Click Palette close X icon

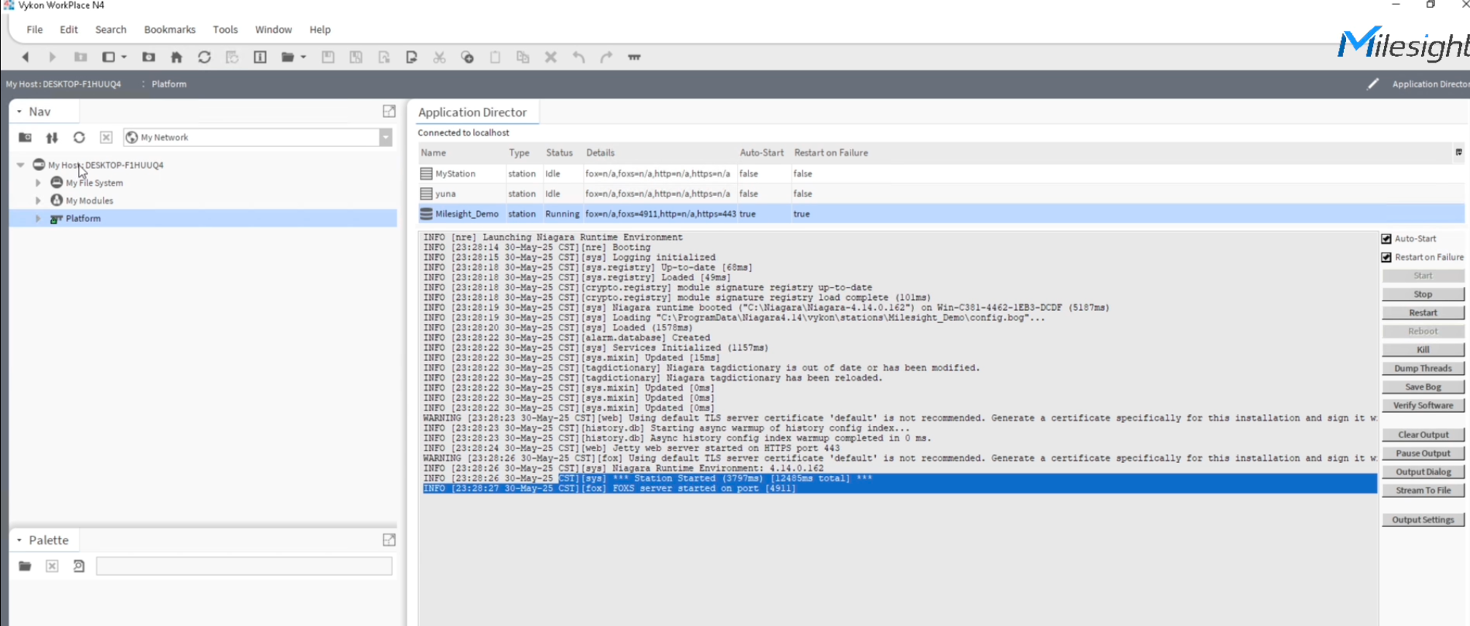click(x=52, y=566)
